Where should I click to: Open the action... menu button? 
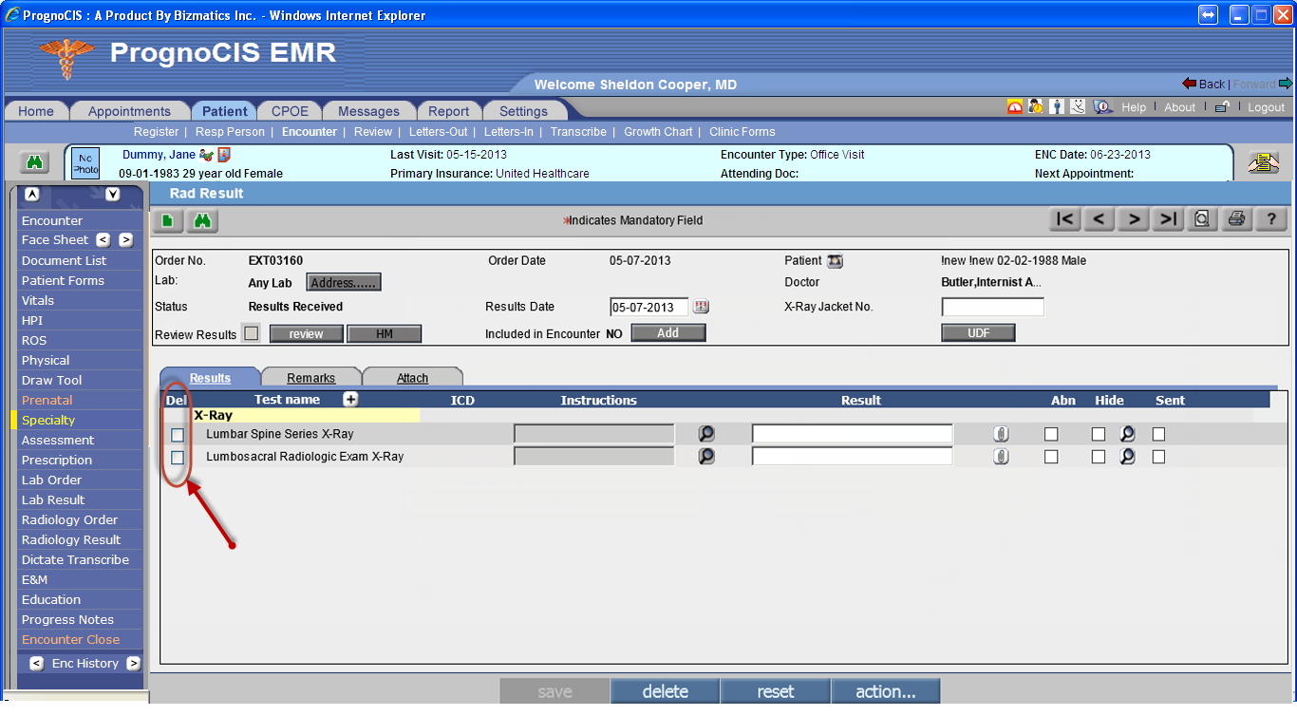click(886, 691)
